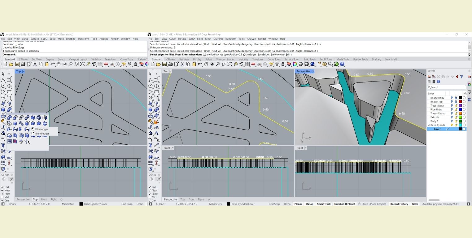
Task: Click Layers filter funnel icon
Action: pyautogui.click(x=461, y=77)
